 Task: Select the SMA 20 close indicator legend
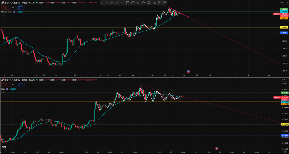7,12
